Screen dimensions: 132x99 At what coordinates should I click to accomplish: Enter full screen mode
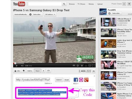click(x=94, y=66)
